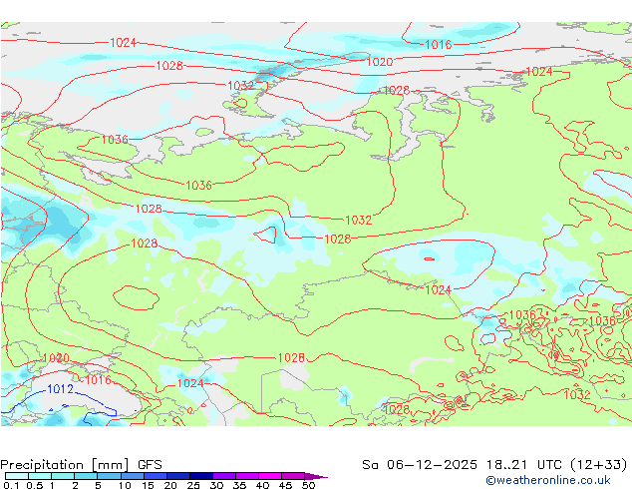Select the 30–35 mm purple legend swatch

223,476
